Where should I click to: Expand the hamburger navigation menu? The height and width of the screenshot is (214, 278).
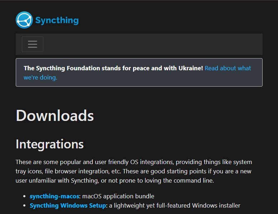coord(33,44)
